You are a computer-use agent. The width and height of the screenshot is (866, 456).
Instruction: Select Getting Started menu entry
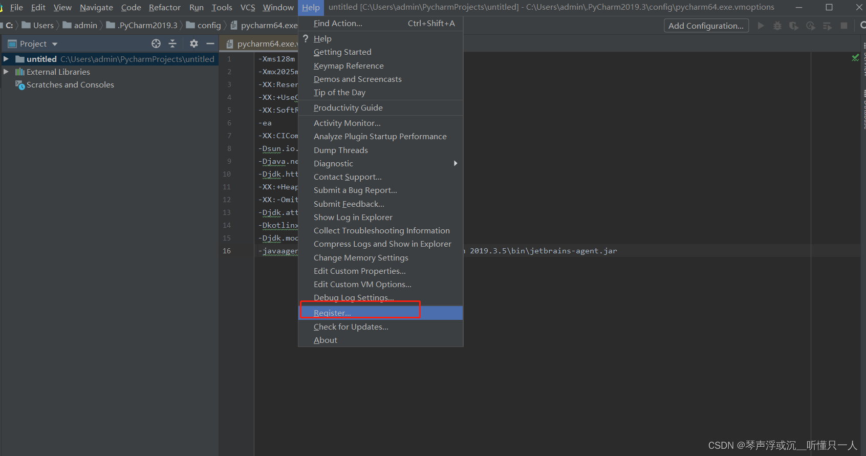point(380,52)
